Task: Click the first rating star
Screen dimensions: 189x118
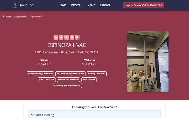Action: tap(56, 37)
